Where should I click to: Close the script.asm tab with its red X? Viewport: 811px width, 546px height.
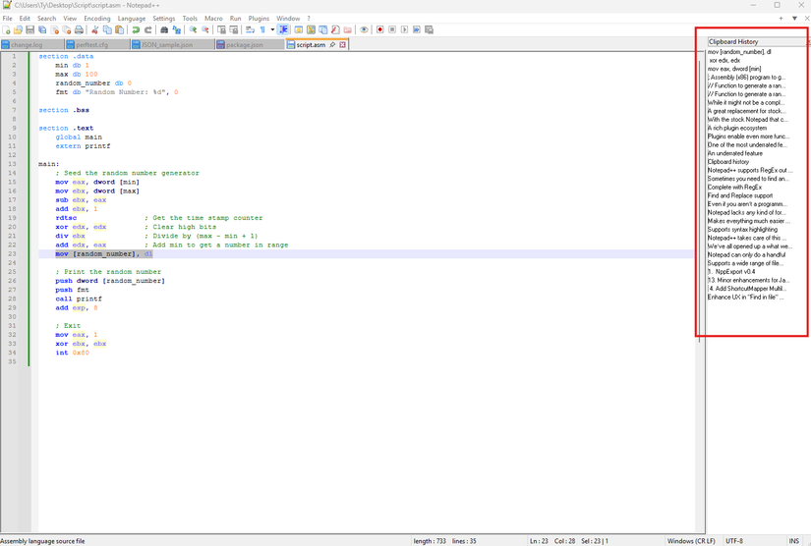point(344,44)
